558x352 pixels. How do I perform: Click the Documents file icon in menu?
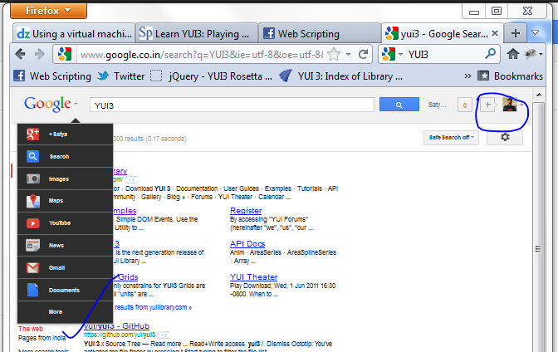(x=32, y=290)
